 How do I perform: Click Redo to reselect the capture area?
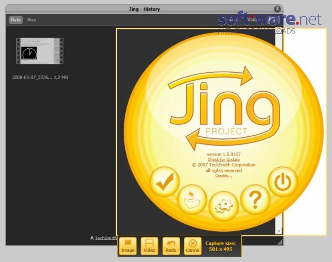(171, 246)
